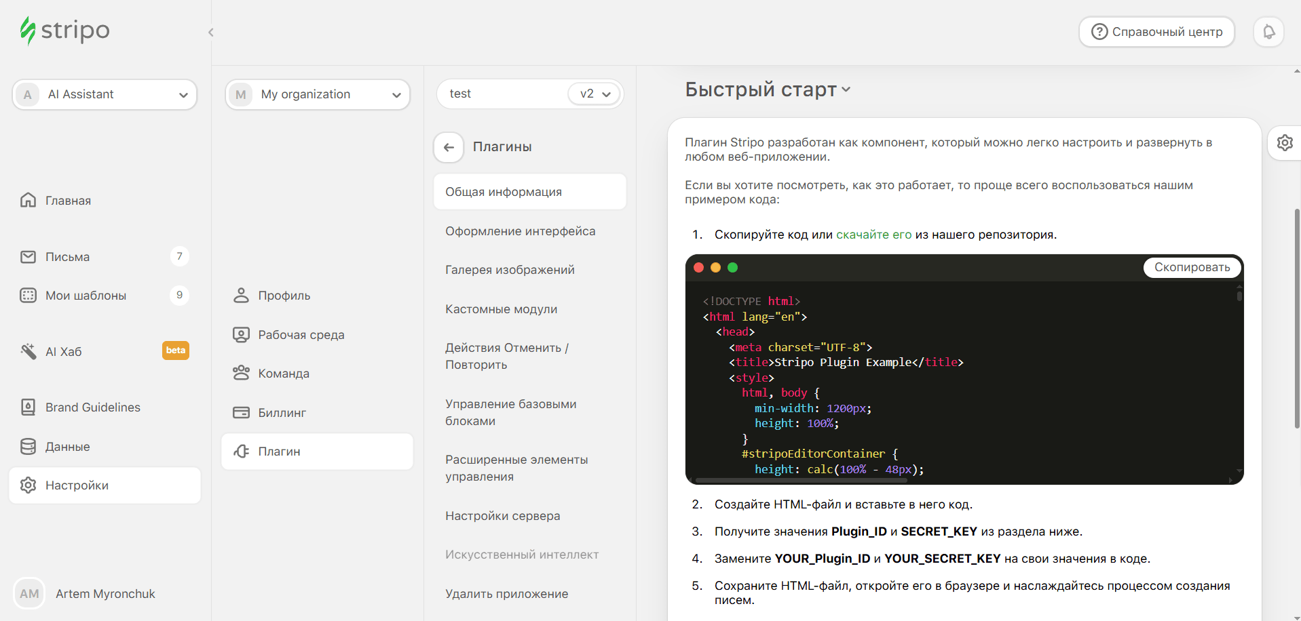Click the Биллинг card icon
Image resolution: width=1301 pixels, height=621 pixels.
point(241,412)
